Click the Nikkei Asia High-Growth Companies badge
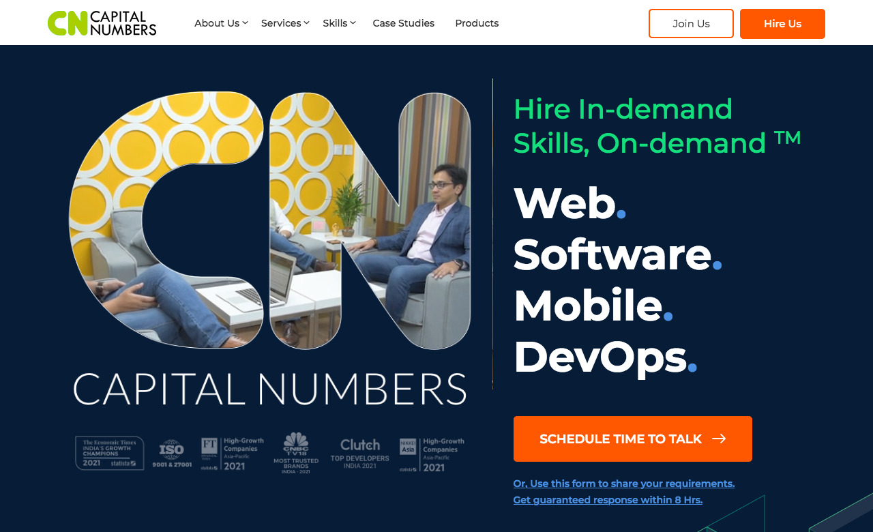873x532 pixels. click(x=432, y=455)
